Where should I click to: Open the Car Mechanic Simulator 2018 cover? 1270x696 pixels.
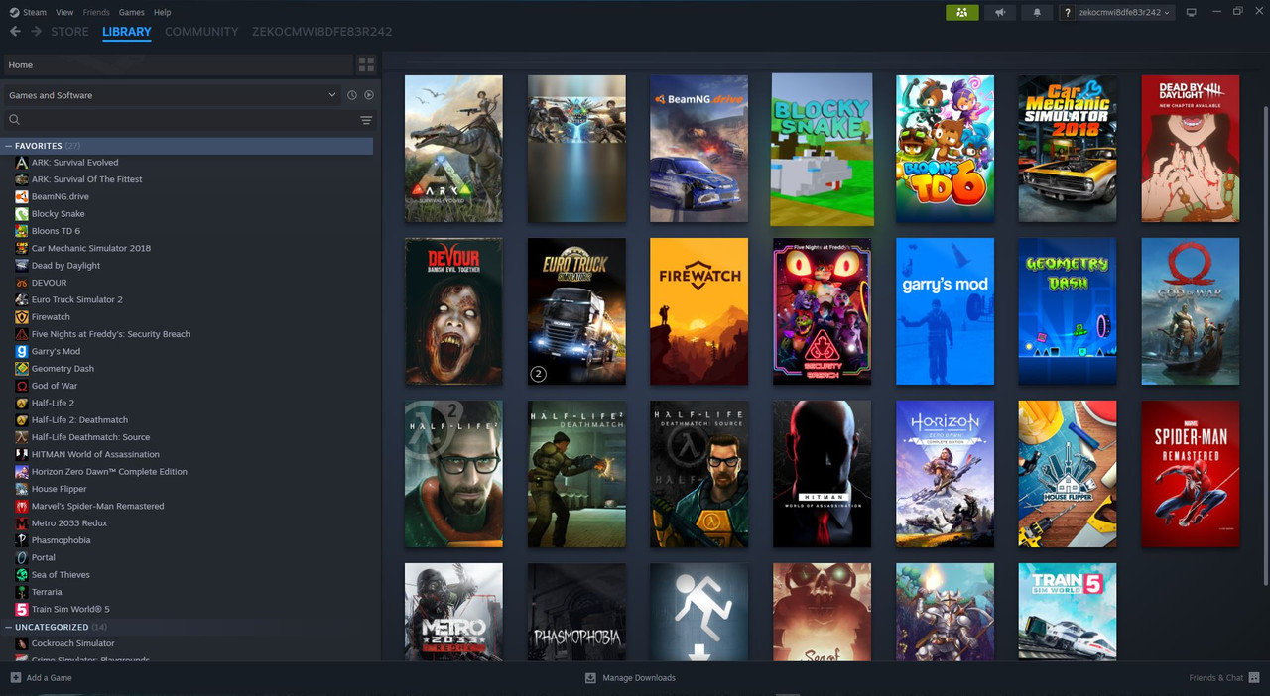coord(1068,149)
